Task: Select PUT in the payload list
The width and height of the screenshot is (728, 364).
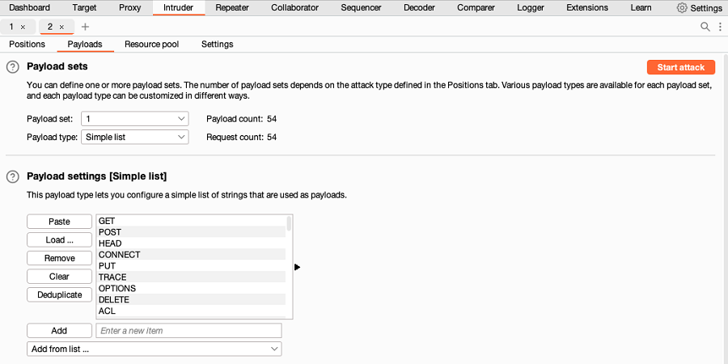Action: point(191,265)
